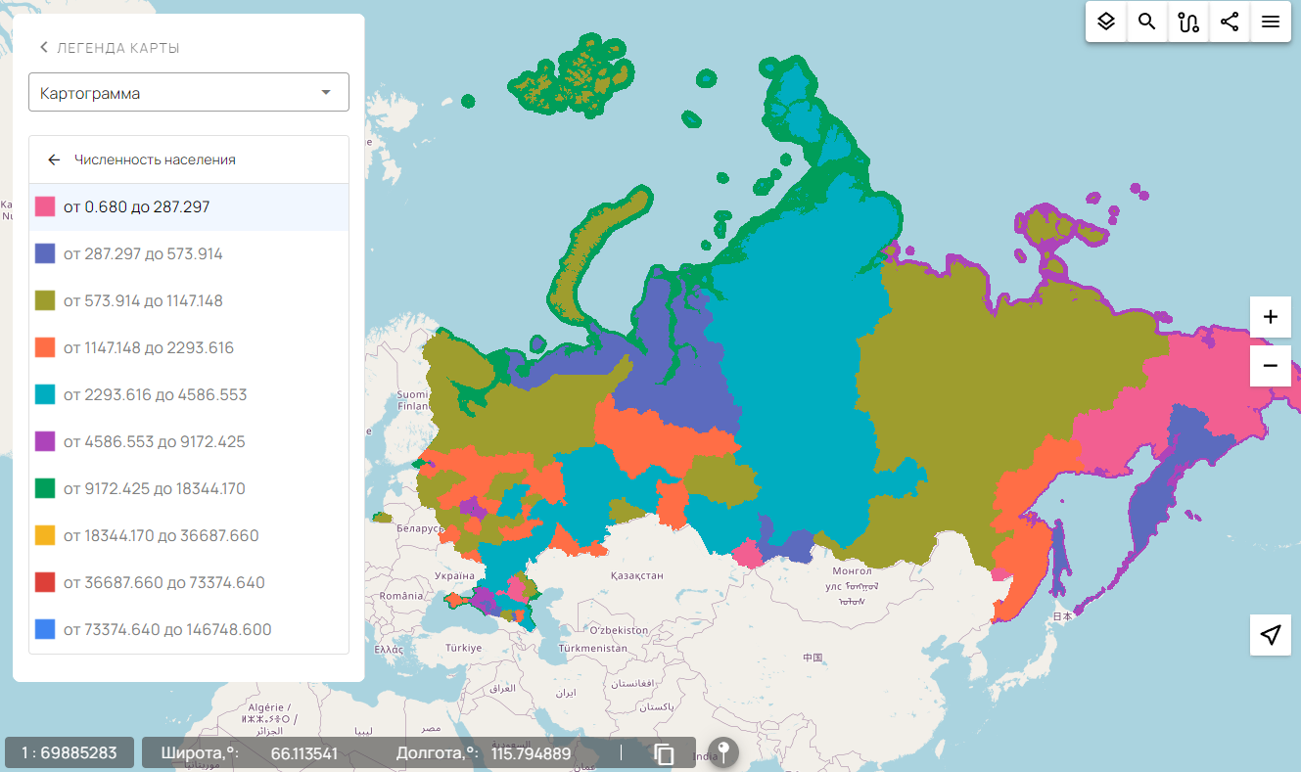
Task: Open the hamburger menu
Action: [1271, 22]
